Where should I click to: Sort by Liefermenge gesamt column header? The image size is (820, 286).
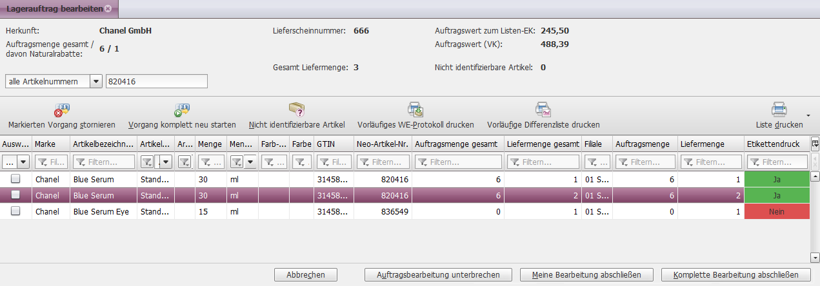click(543, 144)
